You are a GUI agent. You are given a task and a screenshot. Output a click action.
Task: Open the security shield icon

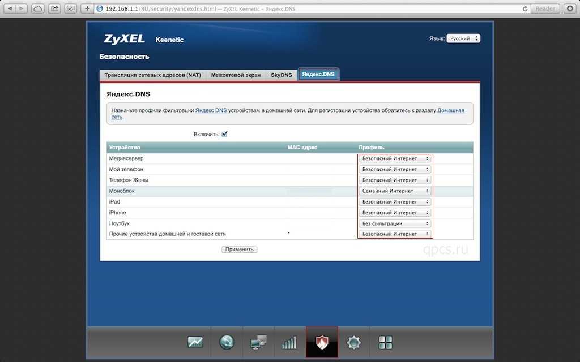pyautogui.click(x=322, y=342)
